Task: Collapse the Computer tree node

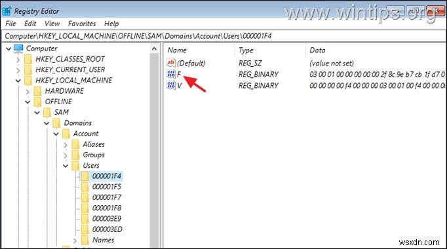Action: tap(9, 48)
